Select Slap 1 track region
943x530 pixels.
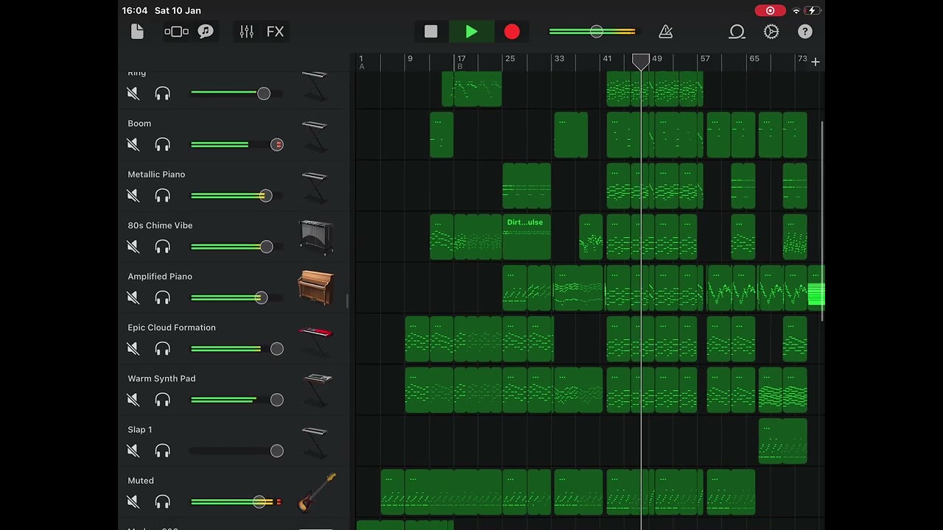point(782,441)
